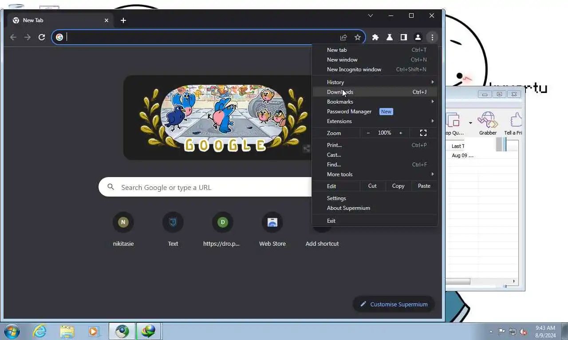Open the Windows Start button
This screenshot has width=568, height=340.
tap(12, 331)
